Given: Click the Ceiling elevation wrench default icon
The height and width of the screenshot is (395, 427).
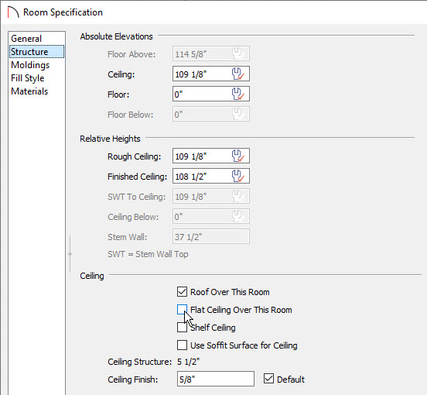Looking at the screenshot, I should (x=238, y=74).
